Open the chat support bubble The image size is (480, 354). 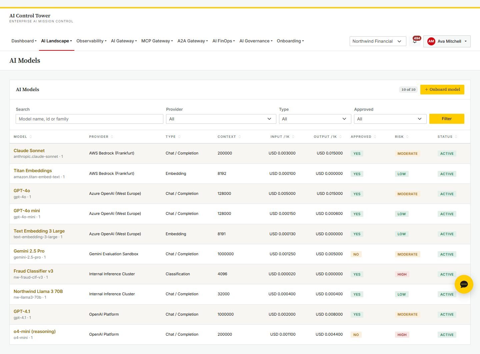pyautogui.click(x=464, y=284)
